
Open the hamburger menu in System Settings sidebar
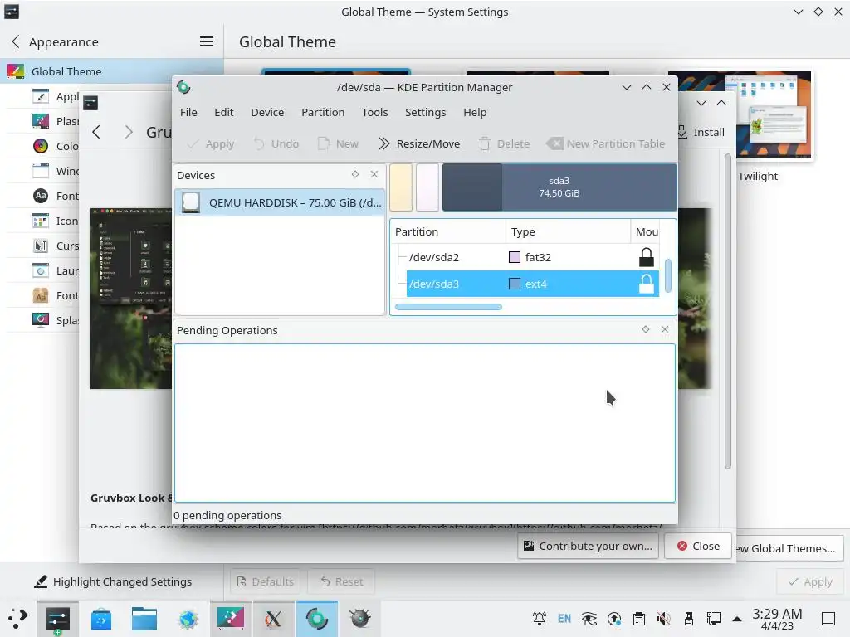207,41
